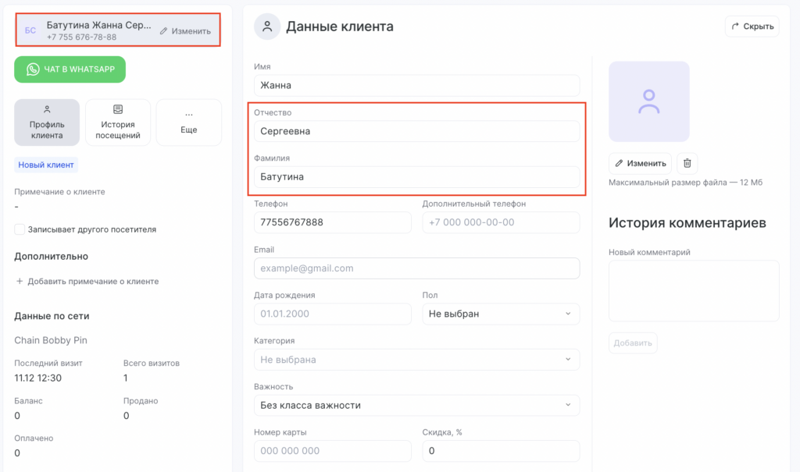Image resolution: width=800 pixels, height=472 pixels.
Task: Open the Еще more options tab
Action: click(x=188, y=122)
